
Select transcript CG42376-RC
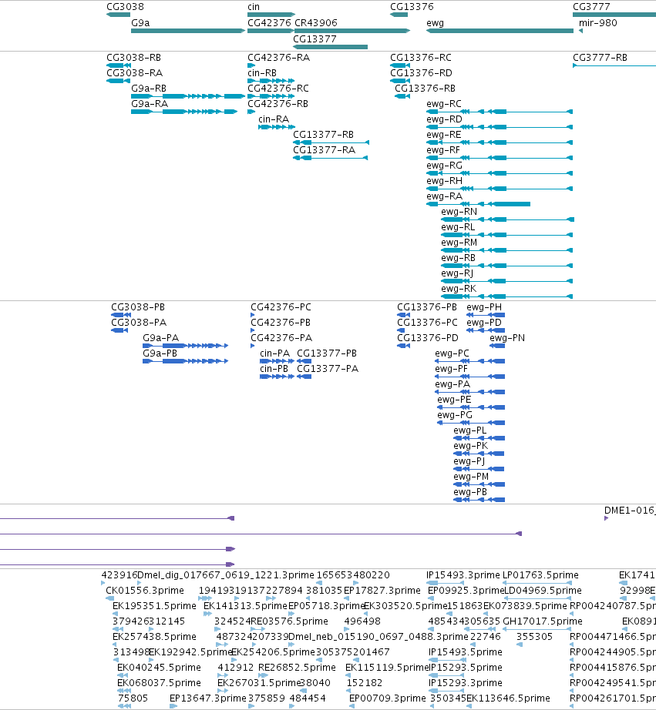278,89
